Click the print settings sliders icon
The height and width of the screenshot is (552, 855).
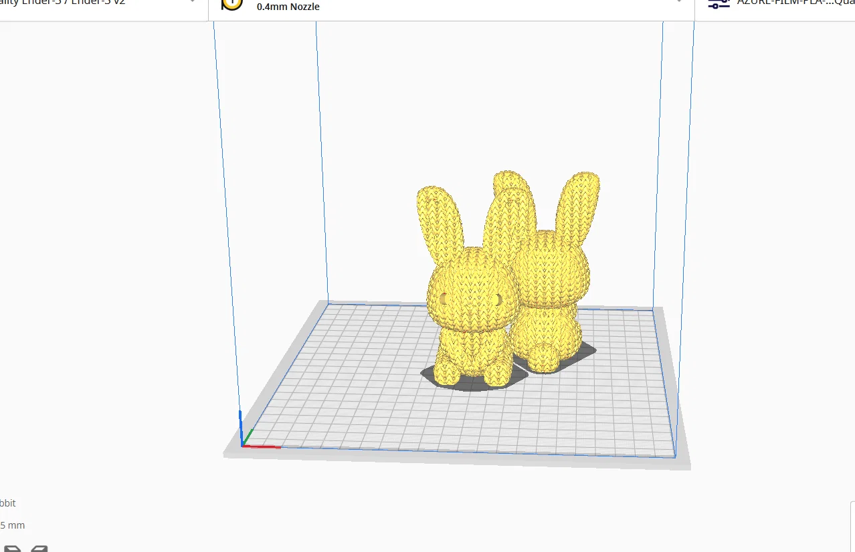point(719,3)
